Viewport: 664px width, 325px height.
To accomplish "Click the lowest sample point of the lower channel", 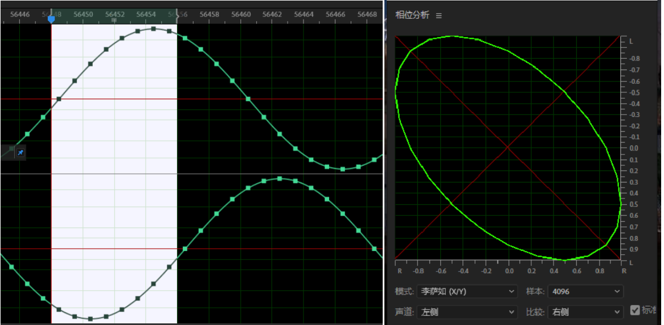I will pyautogui.click(x=90, y=319).
